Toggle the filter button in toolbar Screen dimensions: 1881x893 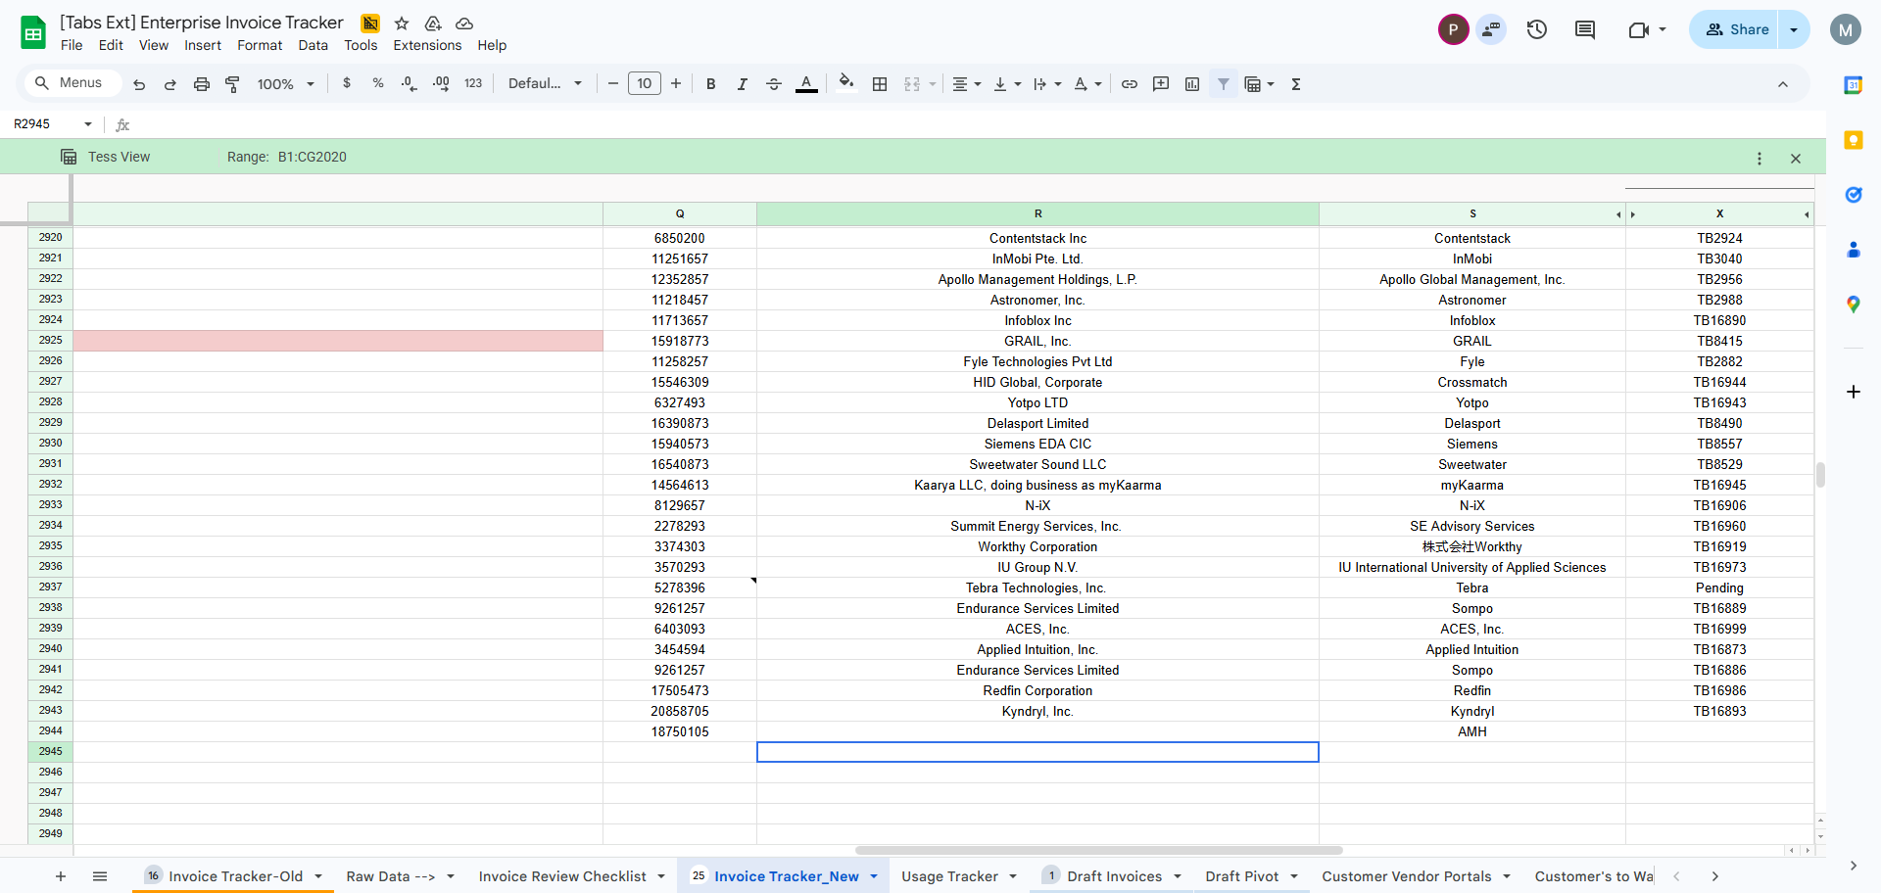click(x=1224, y=84)
